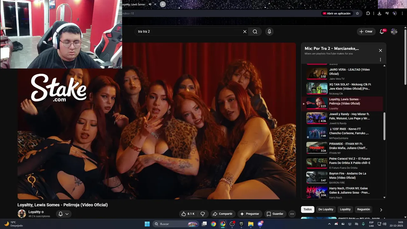
Task: Like the video with 8.1 K likes
Action: pyautogui.click(x=188, y=214)
